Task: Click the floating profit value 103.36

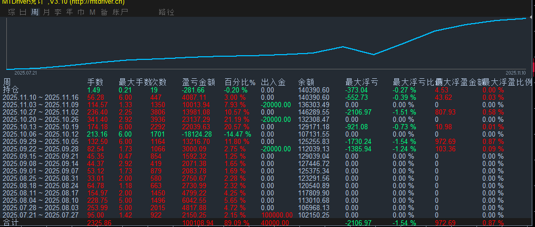Action: [x=445, y=149]
